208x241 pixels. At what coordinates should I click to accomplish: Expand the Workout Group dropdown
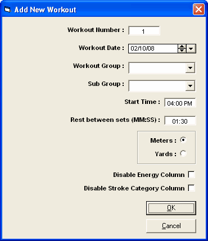click(x=190, y=68)
